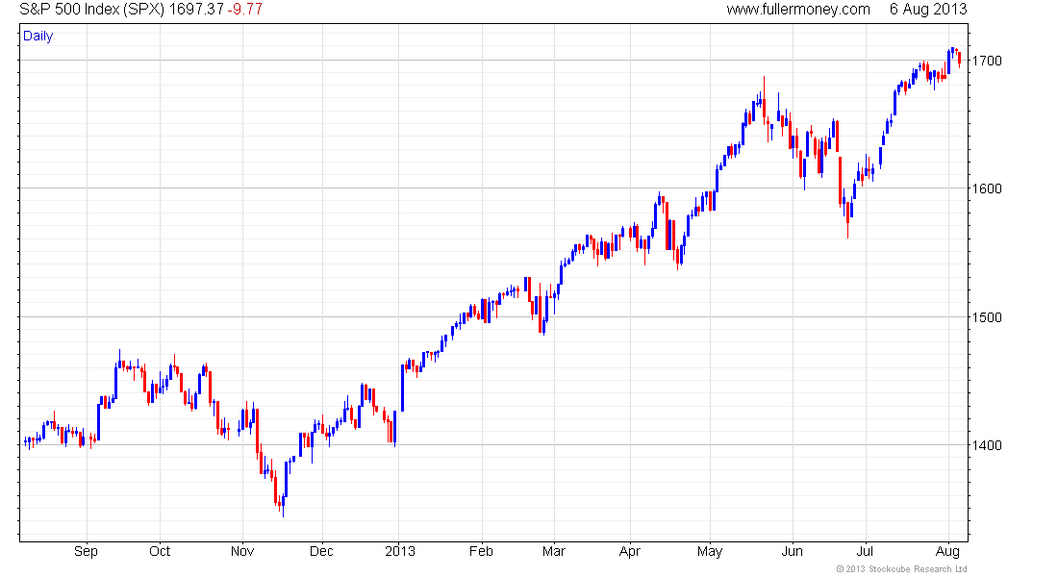Image resolution: width=1058 pixels, height=577 pixels.
Task: Click the 2013 year label
Action: pos(400,551)
